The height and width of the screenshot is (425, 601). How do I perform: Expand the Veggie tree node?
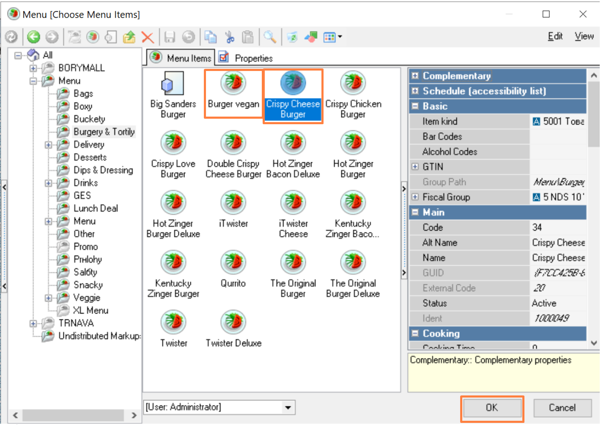click(48, 298)
